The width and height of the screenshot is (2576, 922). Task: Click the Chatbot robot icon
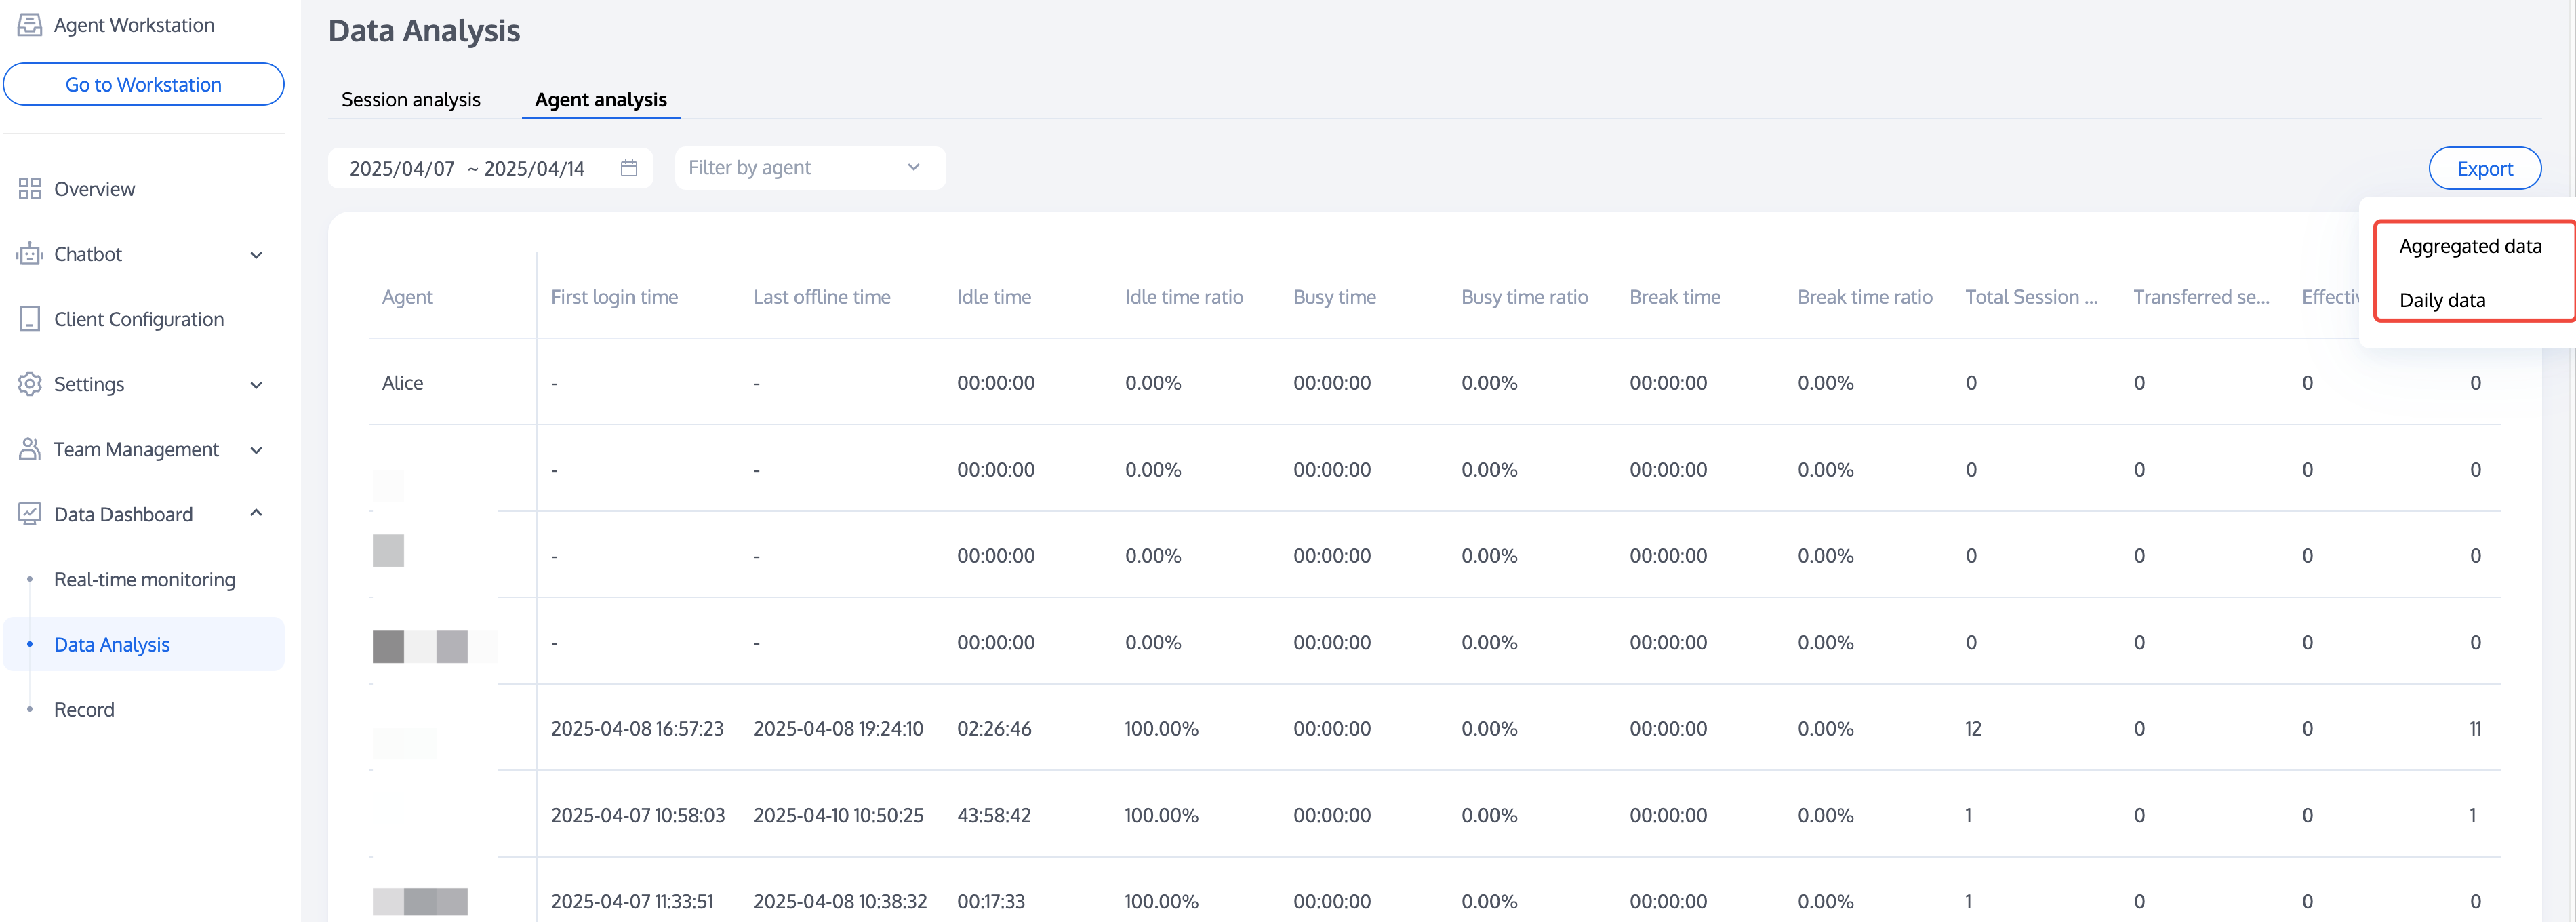30,254
